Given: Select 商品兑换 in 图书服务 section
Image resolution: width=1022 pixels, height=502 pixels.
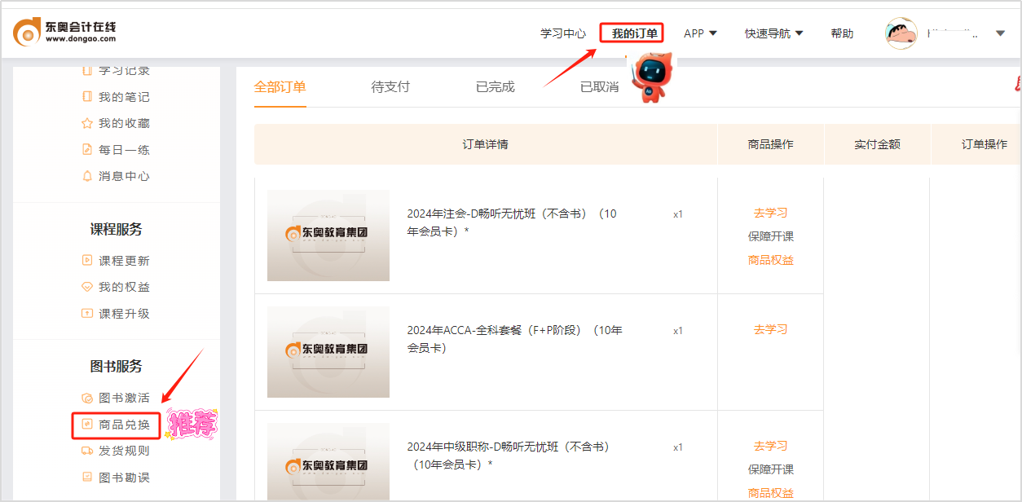Looking at the screenshot, I should click(x=124, y=425).
